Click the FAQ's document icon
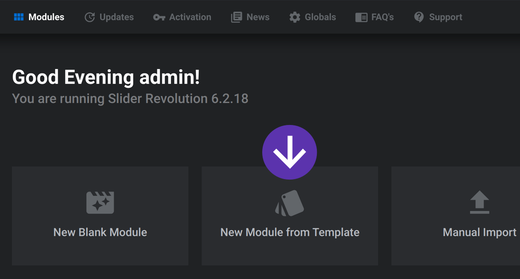520x279 pixels. click(x=361, y=17)
